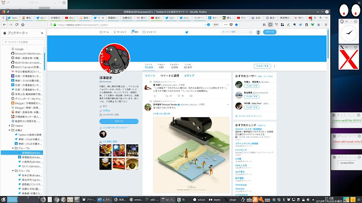Viewport: 362px width, 203px height.
Task: Collapse the グループB bookmark folder
Action: tap(13, 171)
